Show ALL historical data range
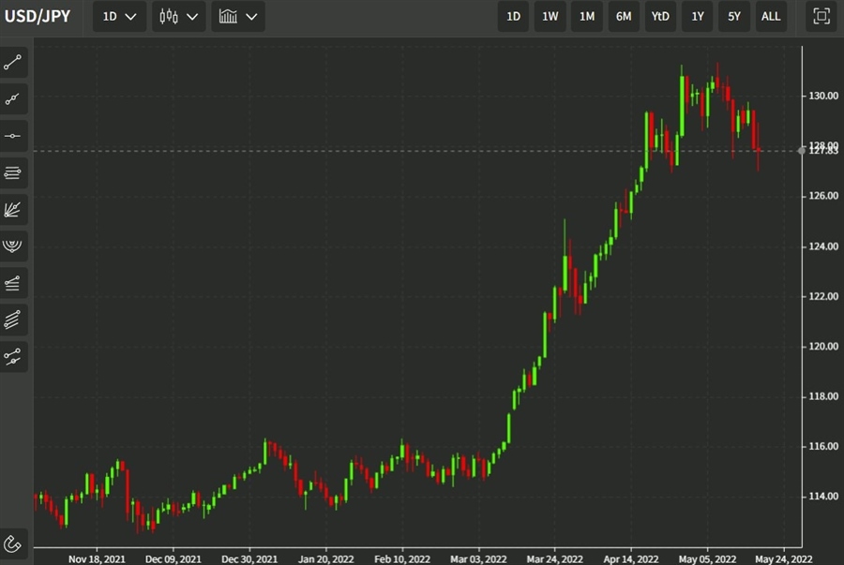 tap(770, 16)
